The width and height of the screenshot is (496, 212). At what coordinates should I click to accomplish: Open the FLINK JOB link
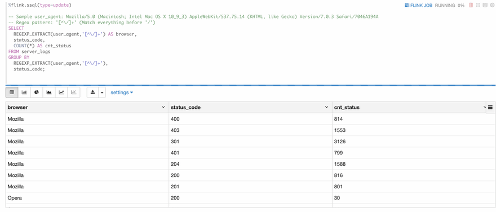click(419, 6)
